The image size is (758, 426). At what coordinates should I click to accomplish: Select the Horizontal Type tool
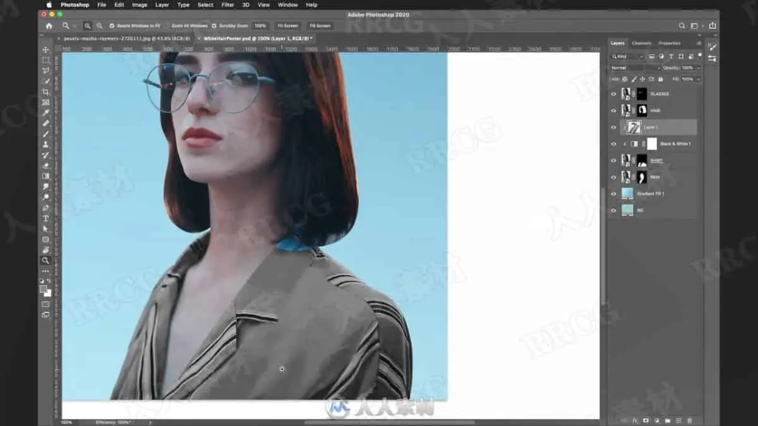[45, 218]
